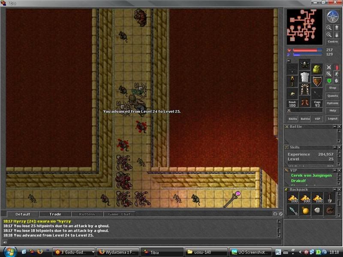Click the ring equipment slot
The image size is (343, 257).
coord(292,94)
